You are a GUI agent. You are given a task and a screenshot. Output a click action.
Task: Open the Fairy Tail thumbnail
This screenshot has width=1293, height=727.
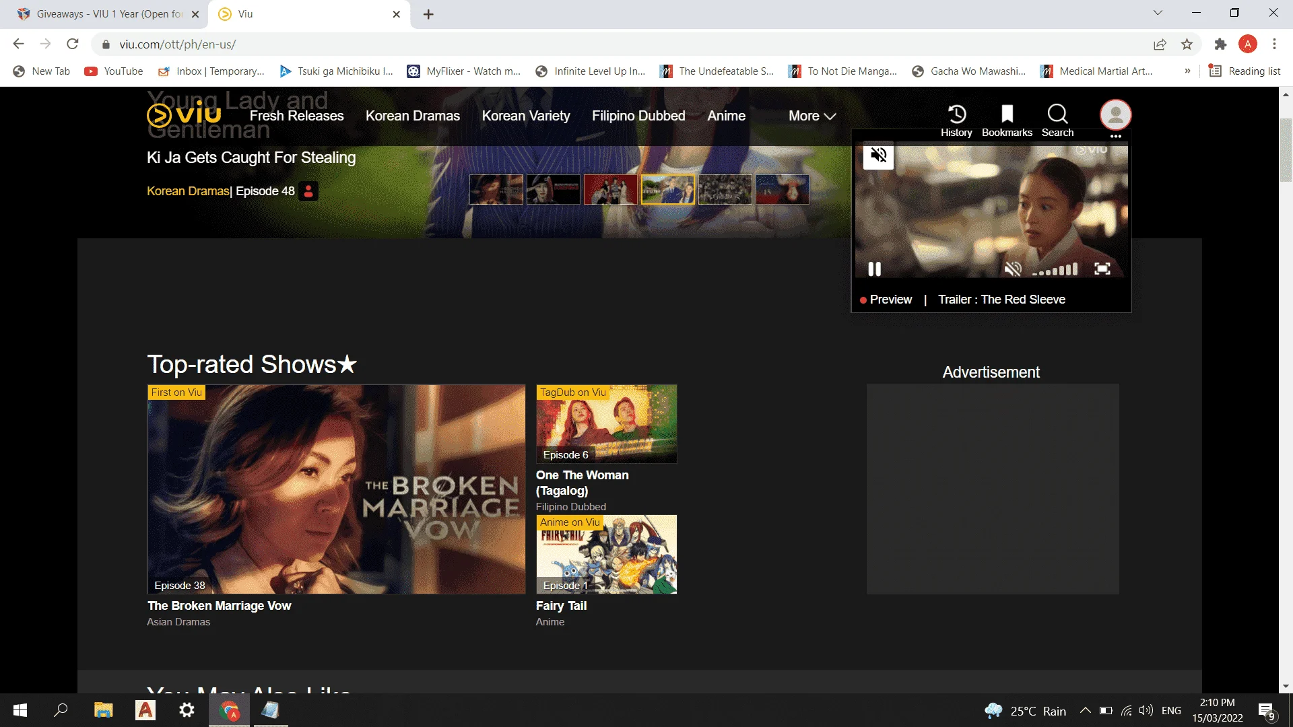click(x=606, y=554)
